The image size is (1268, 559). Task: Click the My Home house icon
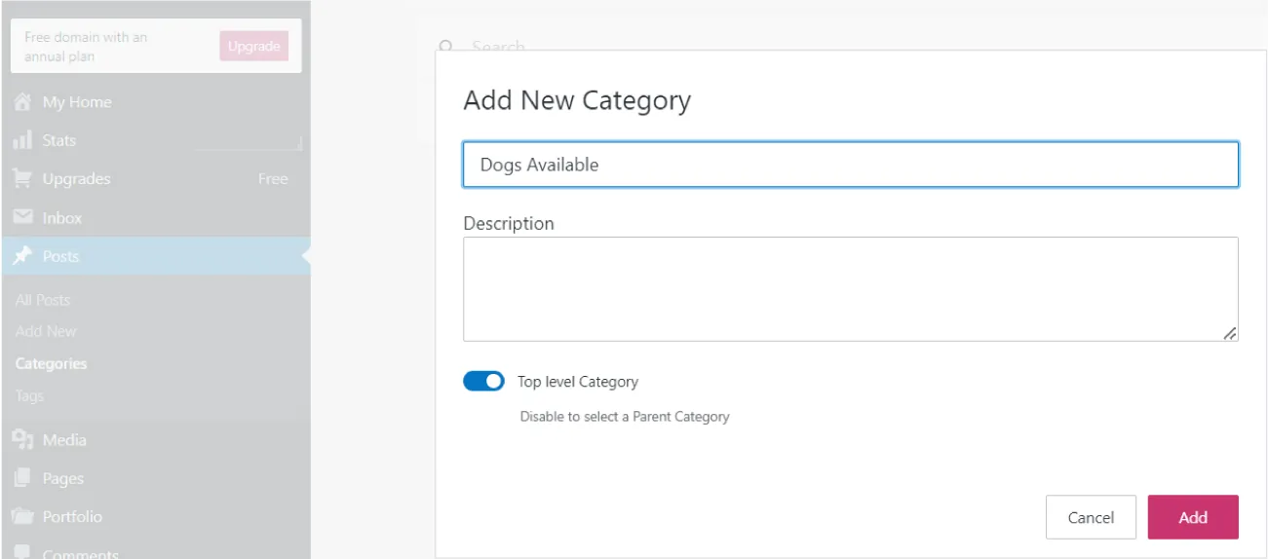click(22, 102)
